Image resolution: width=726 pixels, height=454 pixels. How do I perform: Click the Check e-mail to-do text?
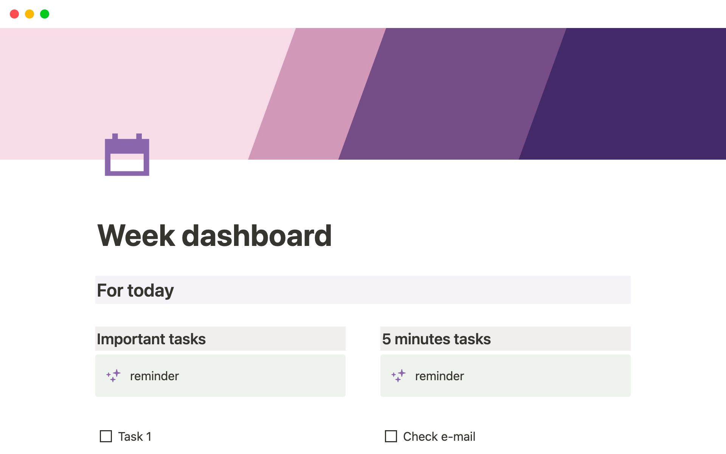(439, 437)
